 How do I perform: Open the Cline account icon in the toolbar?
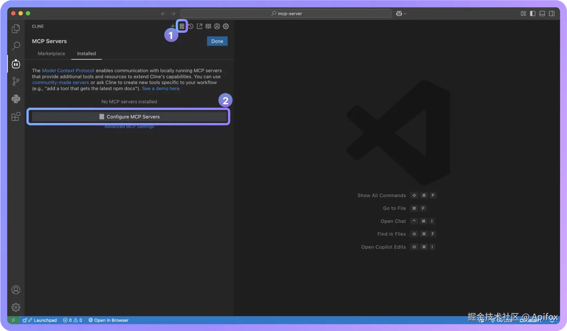pos(217,26)
